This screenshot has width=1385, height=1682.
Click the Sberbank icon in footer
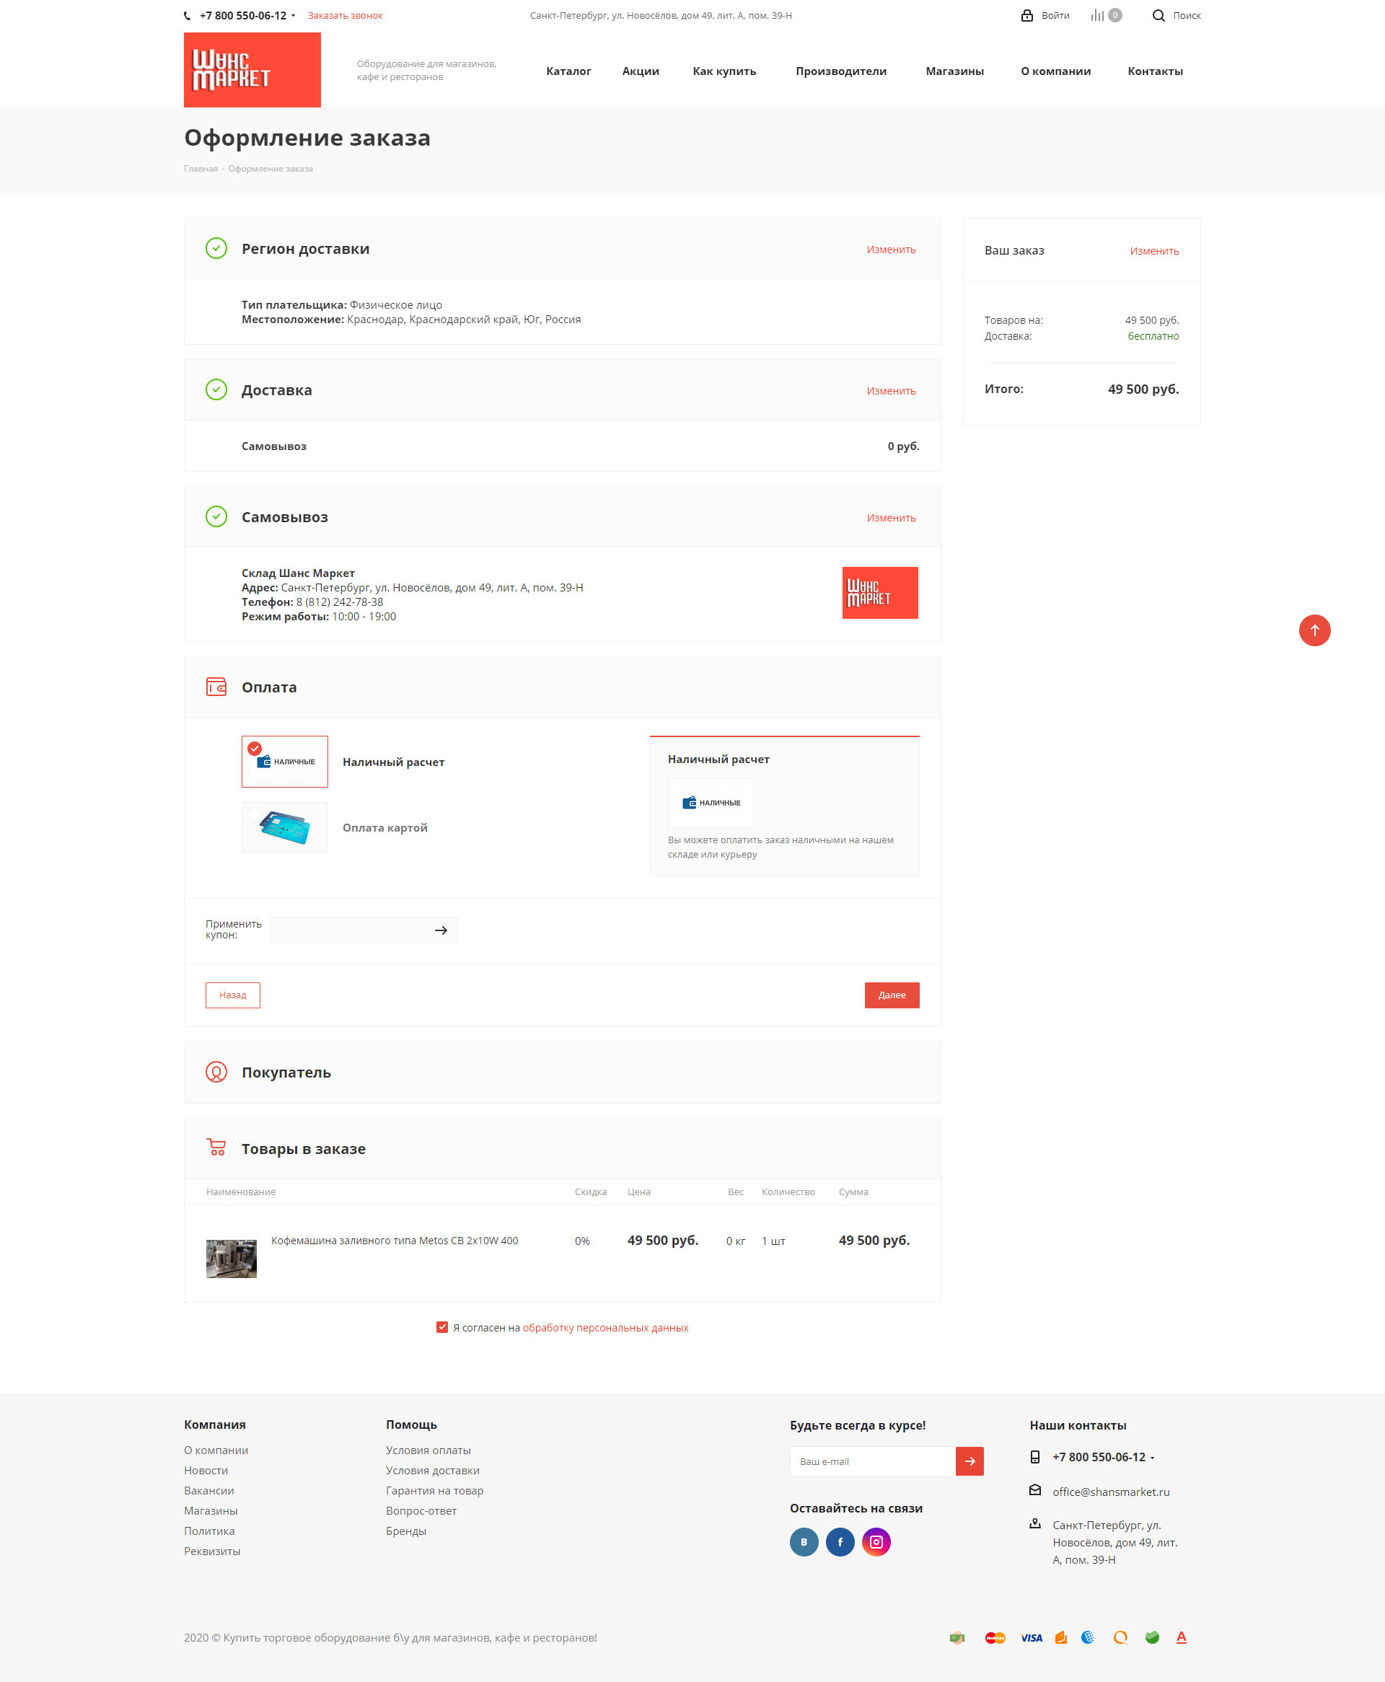pyautogui.click(x=1152, y=1637)
